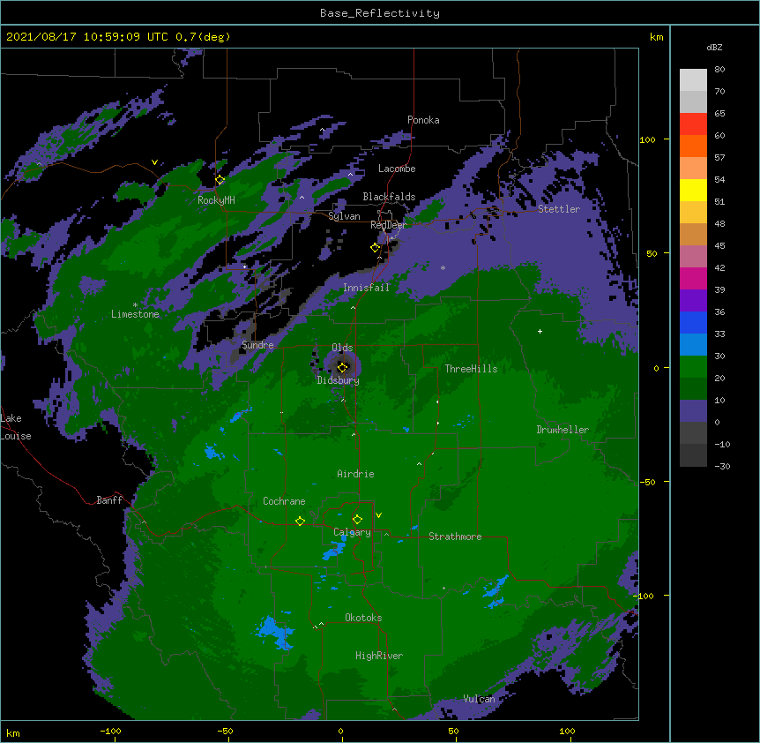Image resolution: width=760 pixels, height=743 pixels.
Task: Click the white plus marker north of Drumheller
Action: tap(540, 331)
